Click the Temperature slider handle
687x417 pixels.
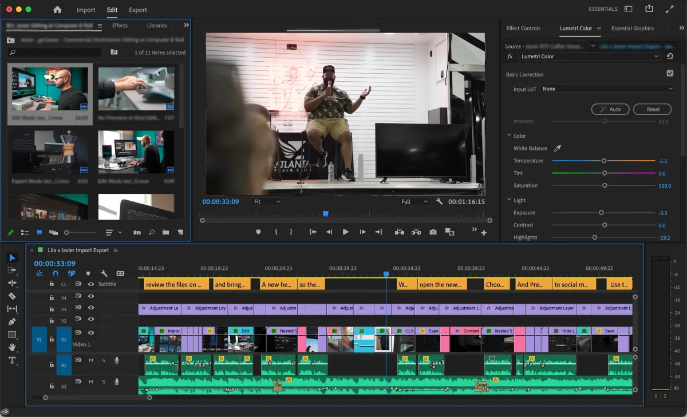(x=603, y=161)
